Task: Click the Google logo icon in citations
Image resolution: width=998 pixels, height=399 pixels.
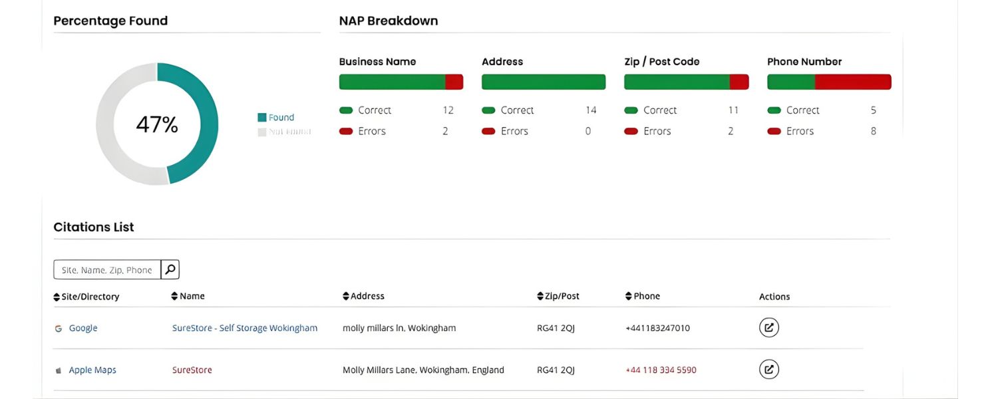Action: pos(59,328)
